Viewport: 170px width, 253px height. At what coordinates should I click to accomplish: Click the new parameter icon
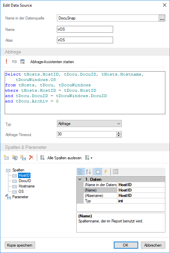pos(23,158)
